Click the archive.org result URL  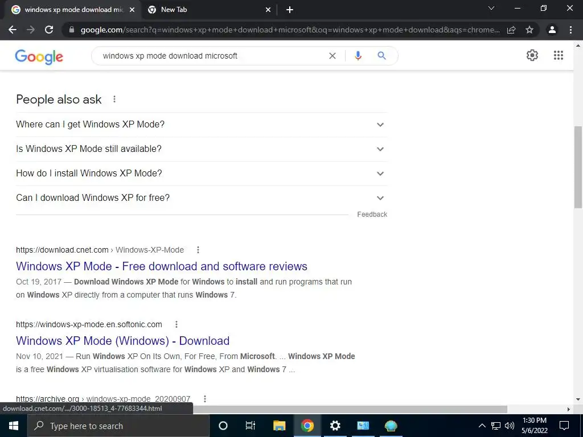tap(103, 399)
